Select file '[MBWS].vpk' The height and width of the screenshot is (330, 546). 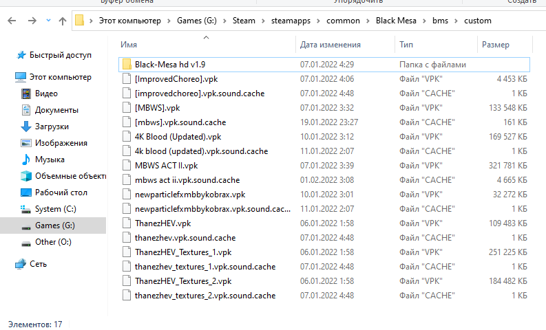[157, 108]
